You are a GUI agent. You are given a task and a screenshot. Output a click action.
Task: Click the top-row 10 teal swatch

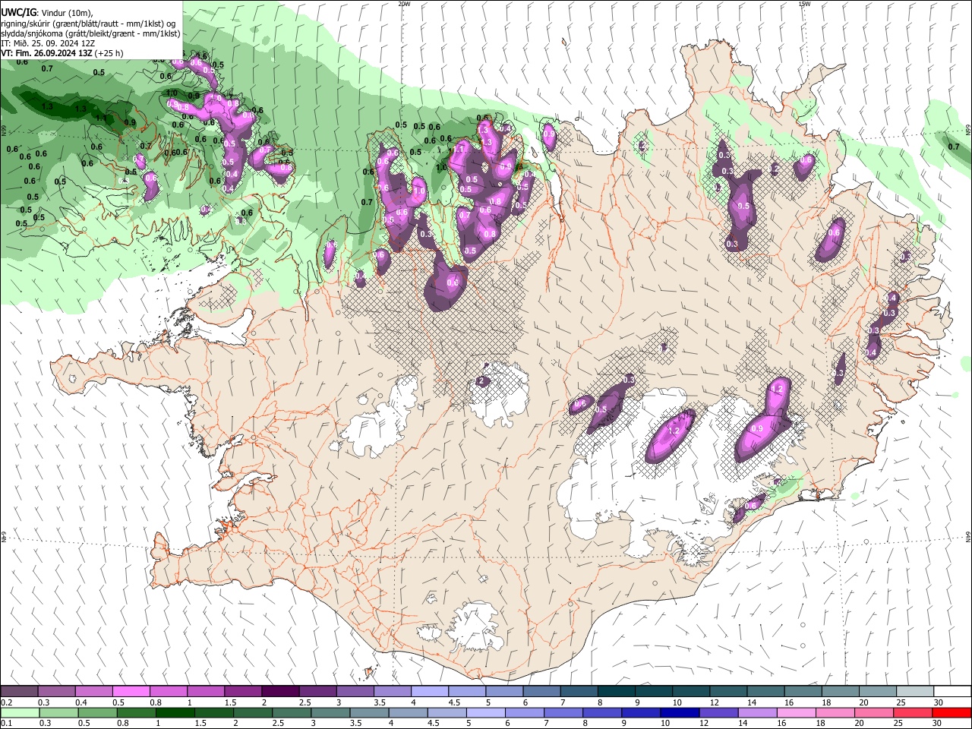690,692
